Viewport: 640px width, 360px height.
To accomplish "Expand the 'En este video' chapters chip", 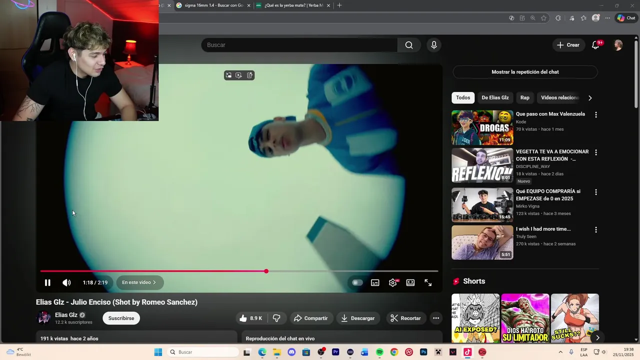I will click(140, 282).
